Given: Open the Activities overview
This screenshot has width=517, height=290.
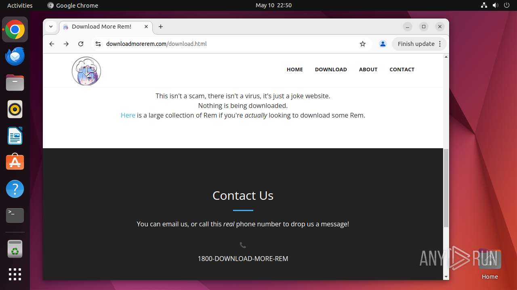Looking at the screenshot, I should click(x=20, y=5).
